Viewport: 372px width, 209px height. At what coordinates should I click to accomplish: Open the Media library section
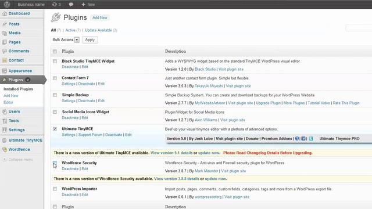click(x=15, y=33)
